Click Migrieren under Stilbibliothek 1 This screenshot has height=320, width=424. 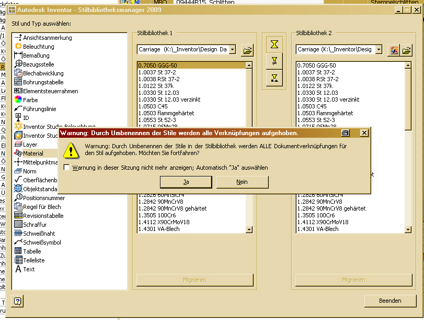tap(194, 280)
